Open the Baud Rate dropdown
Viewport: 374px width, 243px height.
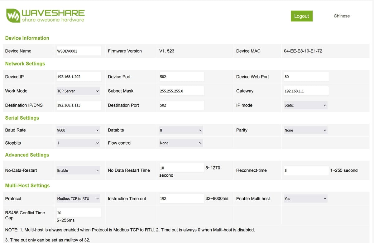(78, 130)
